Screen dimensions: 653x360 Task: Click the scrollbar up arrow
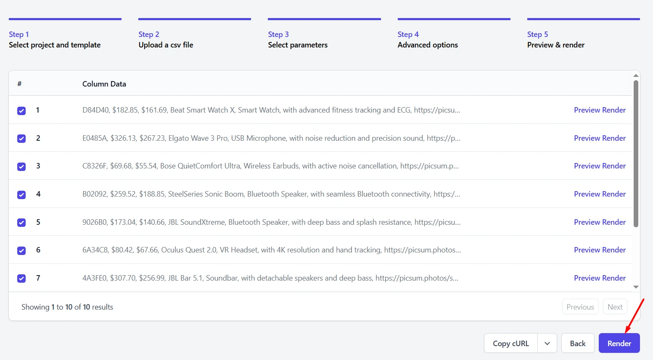coord(636,75)
